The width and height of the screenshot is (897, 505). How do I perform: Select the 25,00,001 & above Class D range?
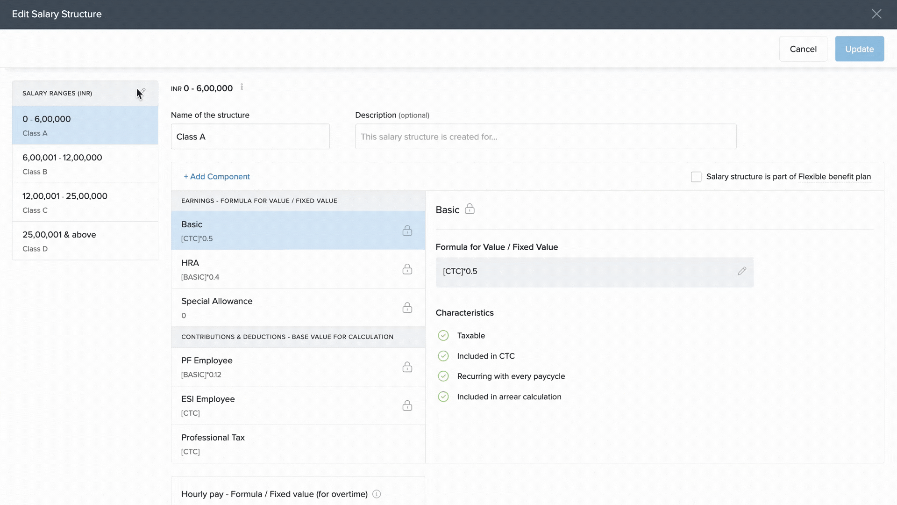click(x=85, y=241)
